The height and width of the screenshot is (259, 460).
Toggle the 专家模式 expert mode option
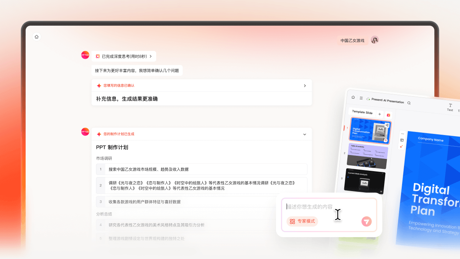[x=302, y=221]
